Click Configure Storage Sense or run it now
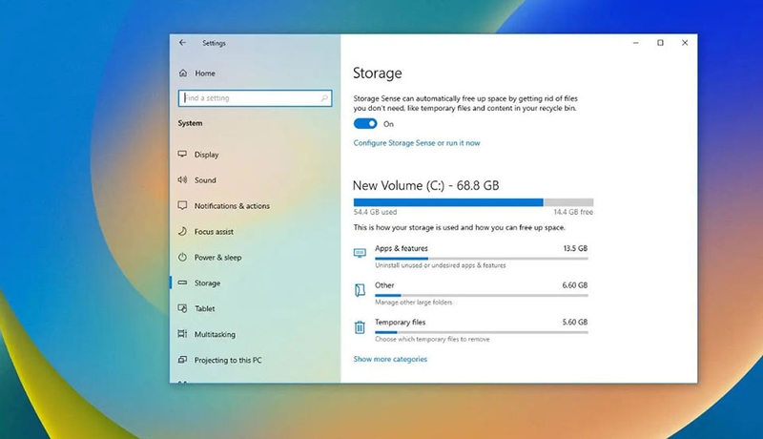763x439 pixels. tap(417, 142)
